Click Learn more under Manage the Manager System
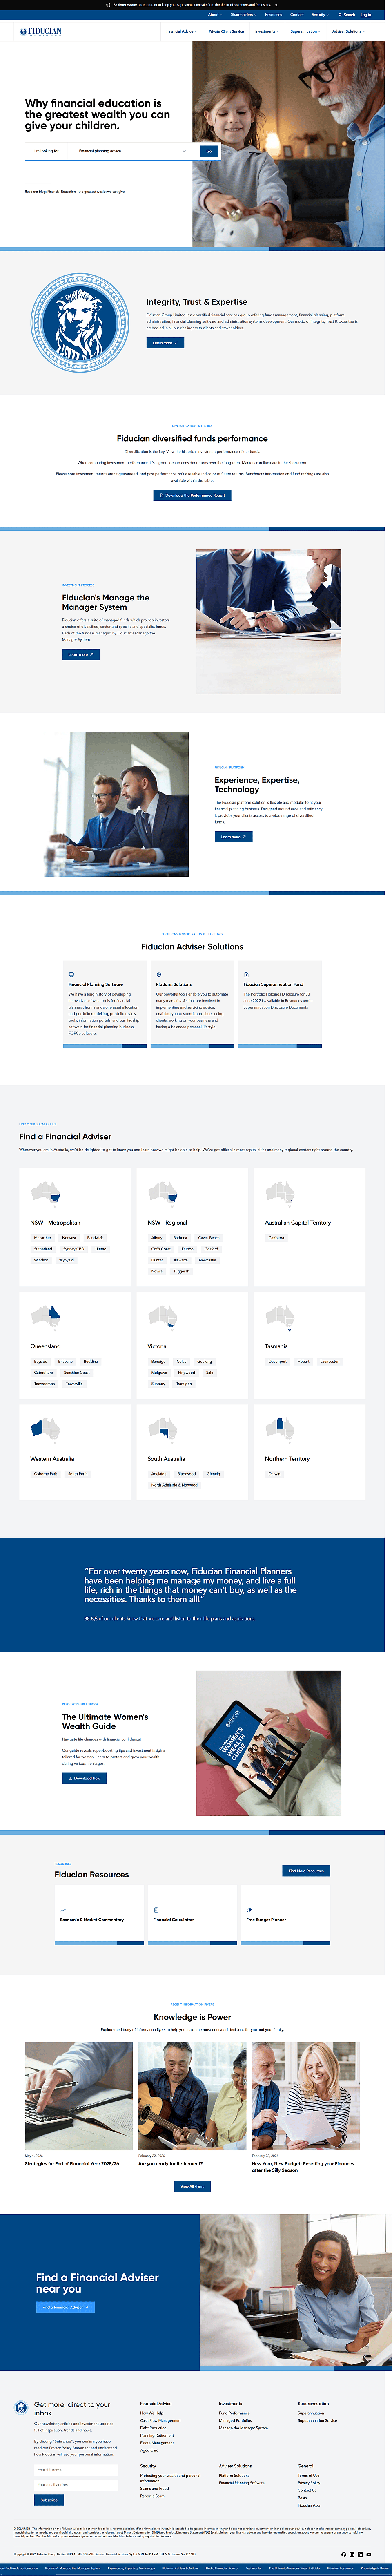The image size is (392, 2576). (81, 655)
